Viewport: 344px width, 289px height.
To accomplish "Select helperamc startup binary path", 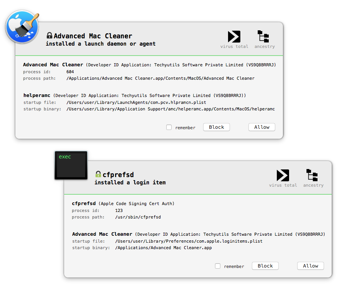I will pyautogui.click(x=170, y=109).
